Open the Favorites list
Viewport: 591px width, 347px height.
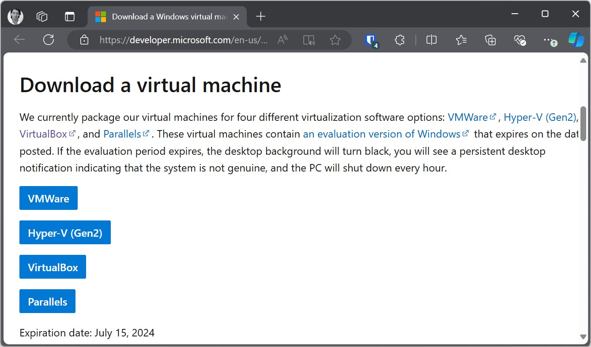pos(461,40)
